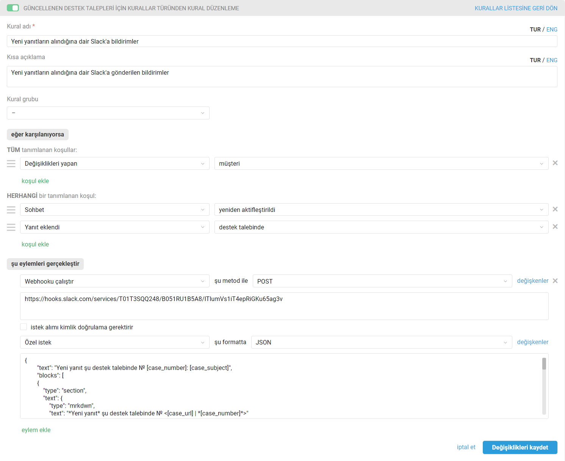
Task: Open the POST method dropdown
Action: [x=382, y=281]
